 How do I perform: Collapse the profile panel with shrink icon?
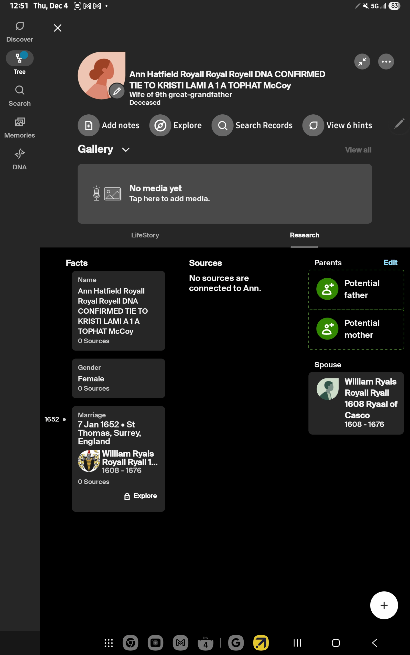[x=362, y=62]
